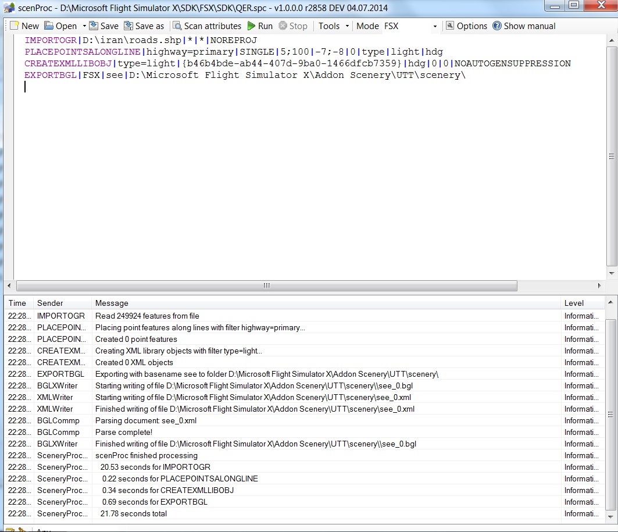This screenshot has height=532, width=618.
Task: Select the 'scenProc finished processing' log row
Action: tap(304, 455)
